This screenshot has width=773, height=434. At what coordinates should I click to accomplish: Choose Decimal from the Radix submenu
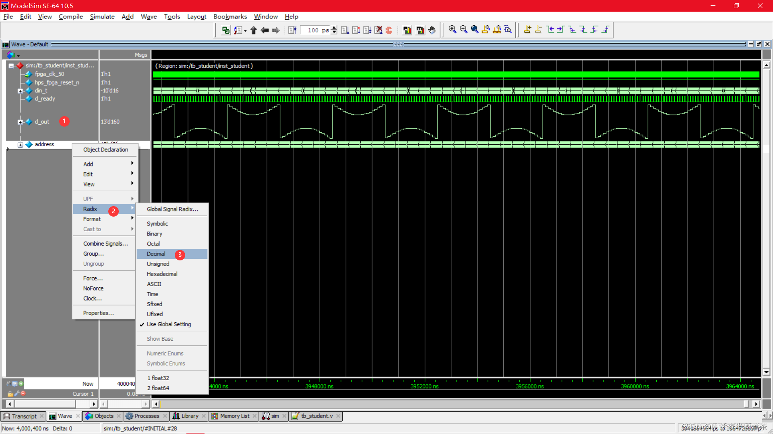[156, 254]
